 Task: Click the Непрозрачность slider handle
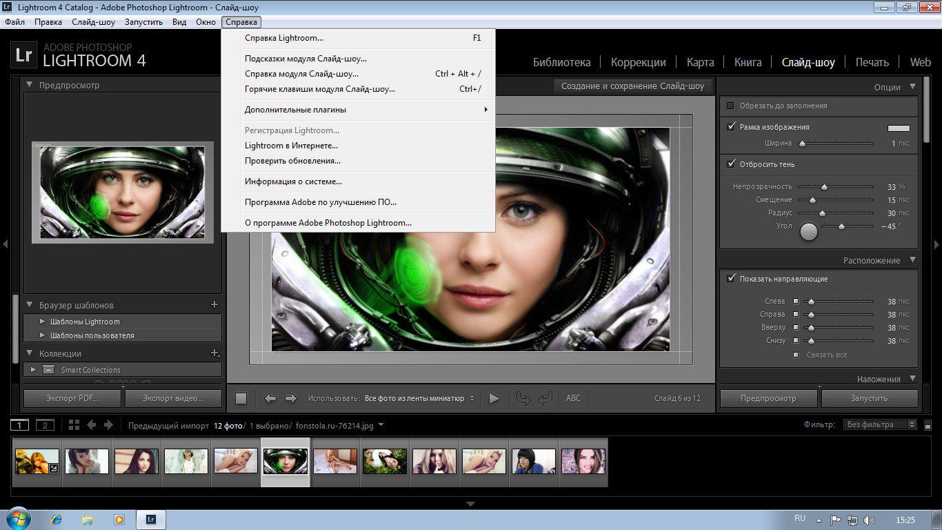pyautogui.click(x=824, y=187)
